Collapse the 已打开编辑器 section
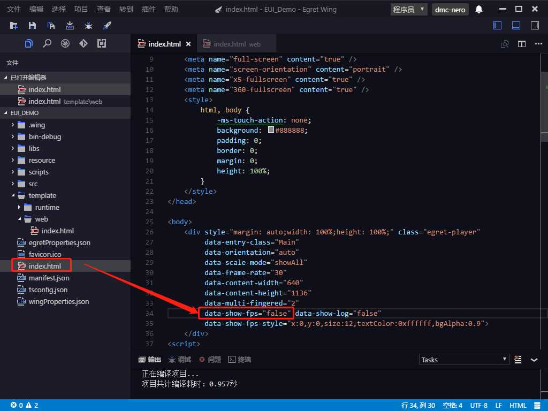The height and width of the screenshot is (411, 548). (x=5, y=77)
